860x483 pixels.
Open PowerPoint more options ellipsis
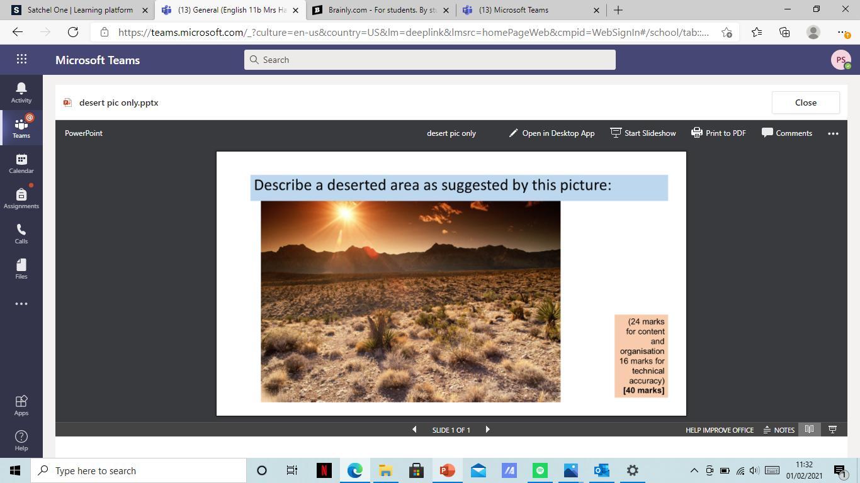point(833,133)
